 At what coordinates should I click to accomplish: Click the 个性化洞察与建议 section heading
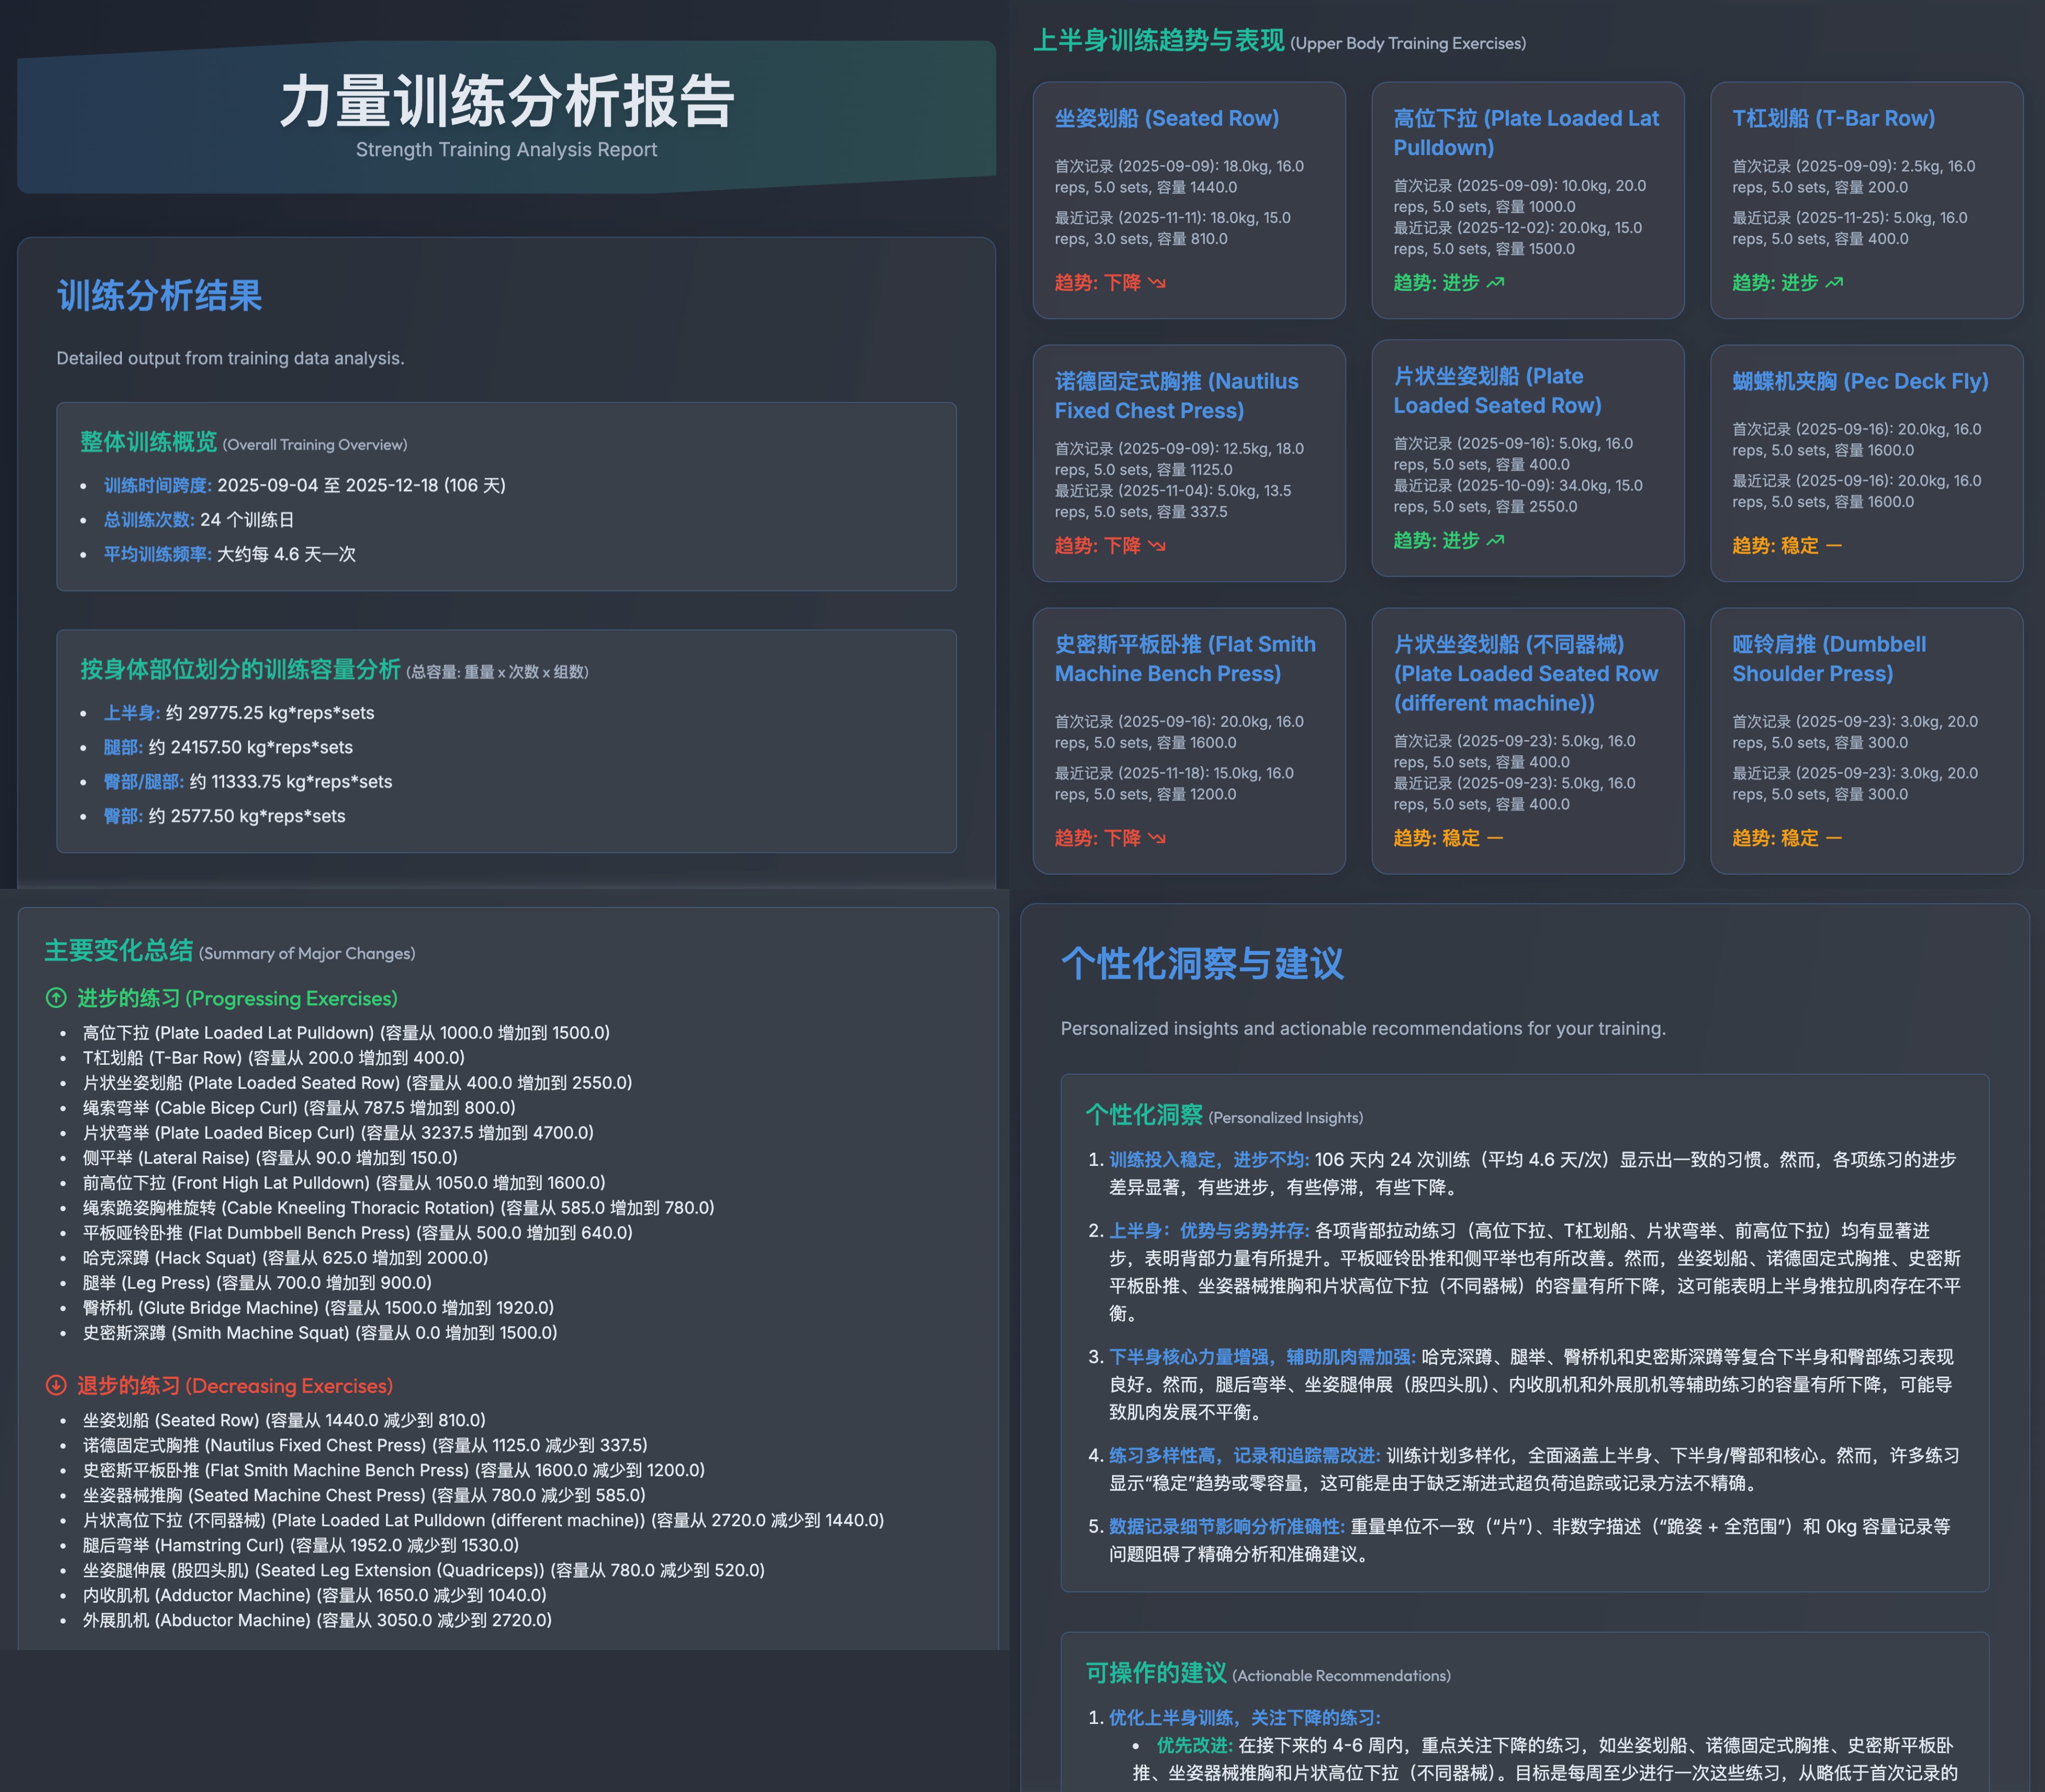(x=1202, y=964)
